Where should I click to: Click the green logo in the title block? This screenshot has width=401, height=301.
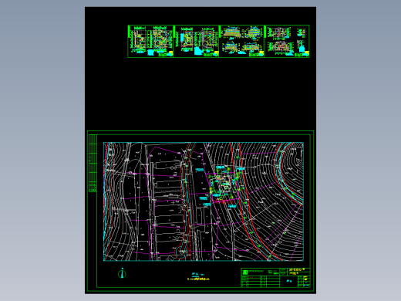(x=245, y=272)
